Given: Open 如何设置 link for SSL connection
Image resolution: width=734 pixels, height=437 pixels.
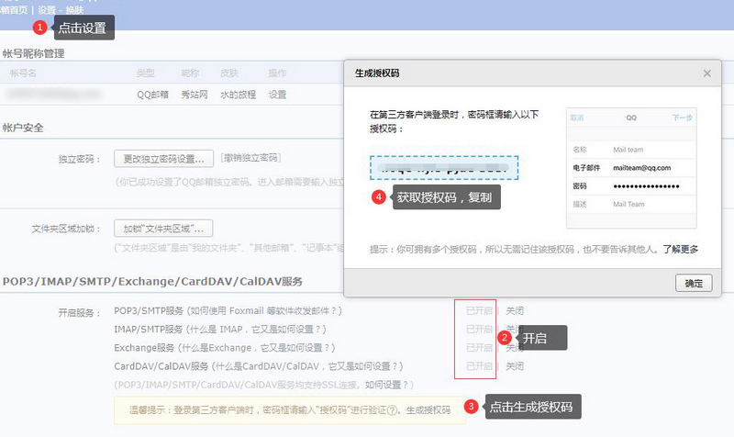Looking at the screenshot, I should (388, 385).
